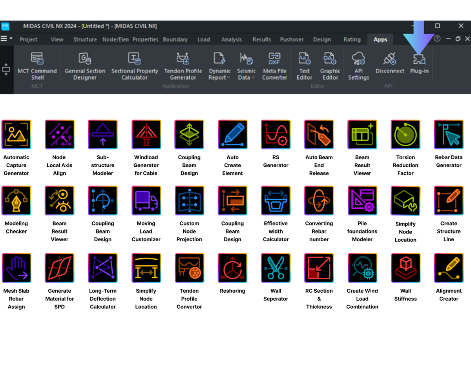Click the MIDAS CIVIL app logo

pos(5,26)
